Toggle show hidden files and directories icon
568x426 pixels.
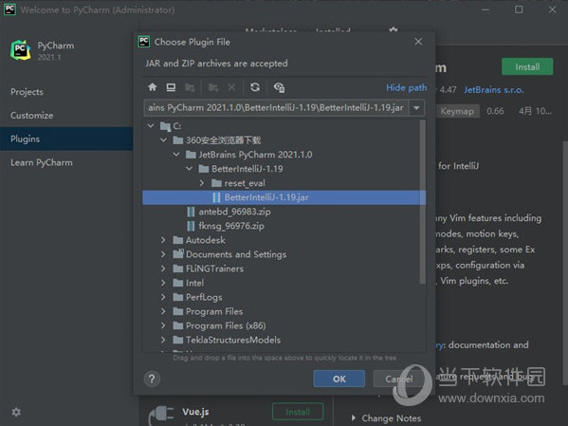click(x=279, y=87)
